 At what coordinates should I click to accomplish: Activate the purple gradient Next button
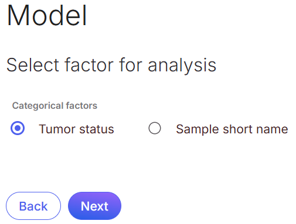pyautogui.click(x=94, y=206)
